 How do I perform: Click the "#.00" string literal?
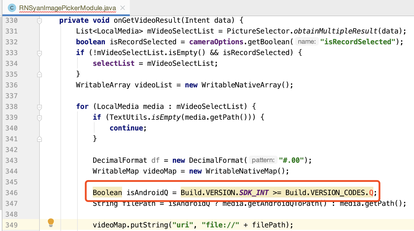click(x=290, y=160)
